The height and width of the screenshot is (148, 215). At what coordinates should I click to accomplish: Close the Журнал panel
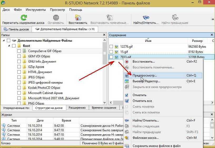pos(212,114)
